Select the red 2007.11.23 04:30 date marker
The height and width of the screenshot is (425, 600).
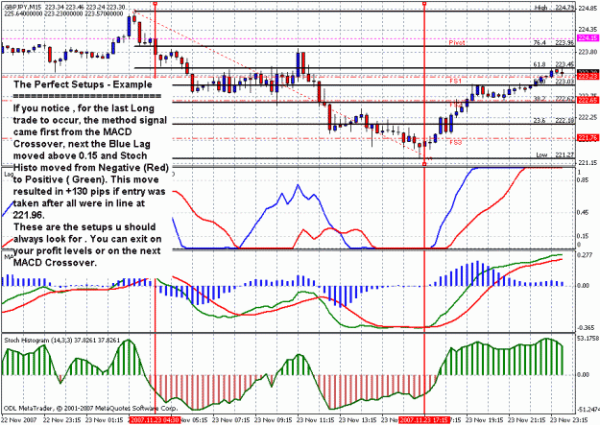155,420
